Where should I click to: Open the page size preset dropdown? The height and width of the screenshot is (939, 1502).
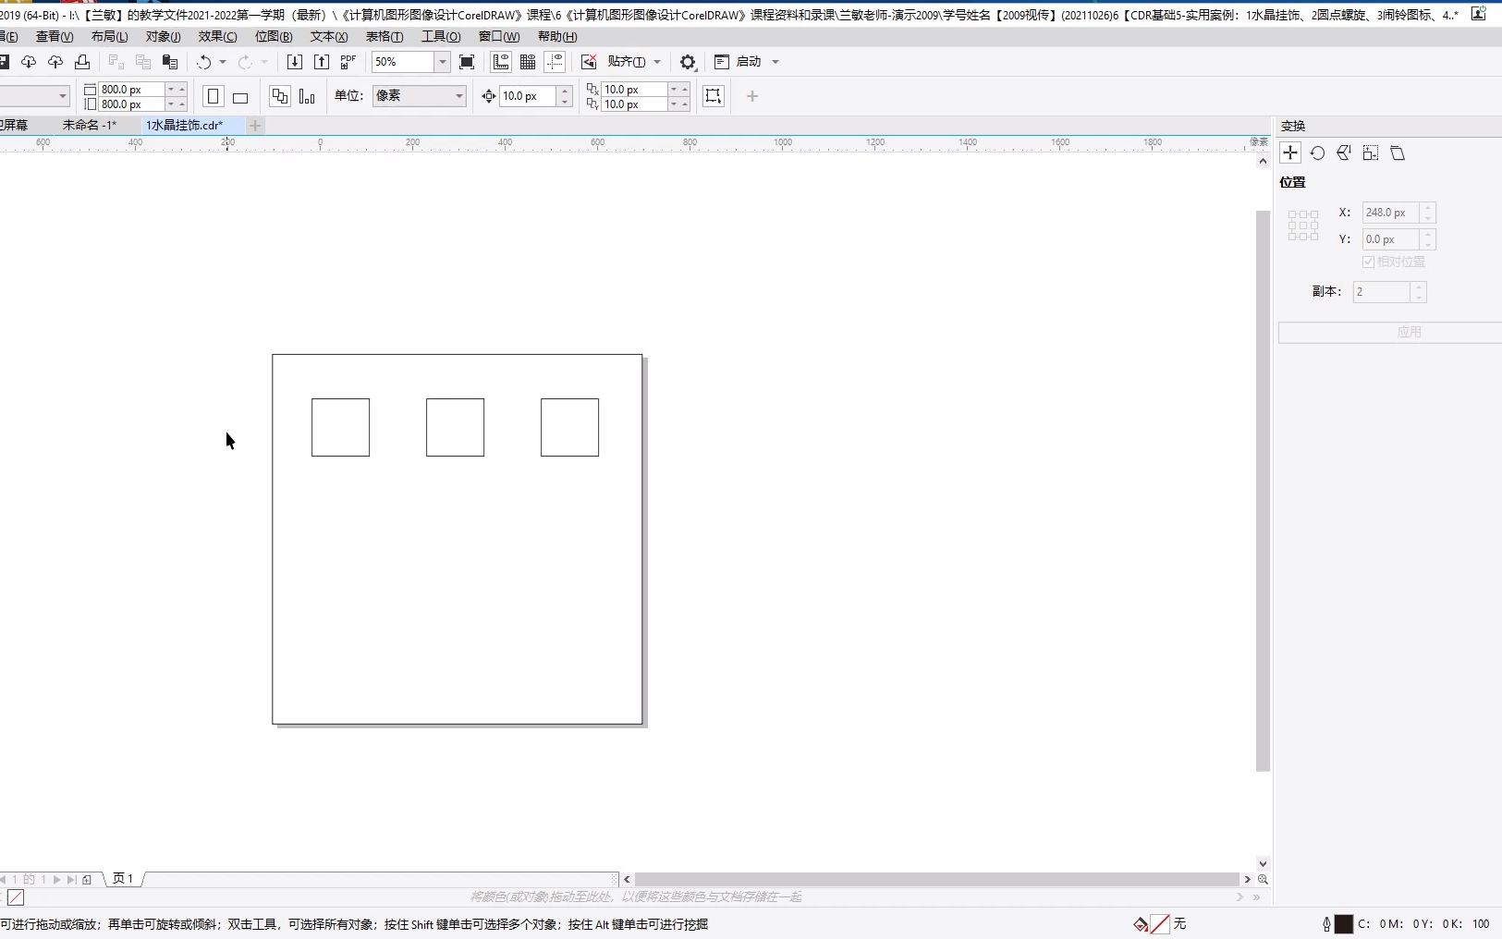[63, 96]
